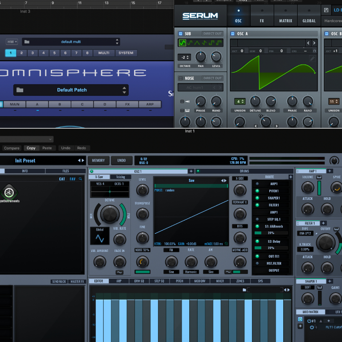Change the OSC A UNISON stepper showing 4
The image size is (342, 342).
240,102
